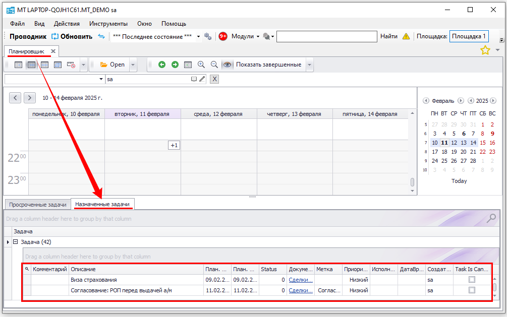Expand the Модули dropdown
Screen dimensions: 507x317
point(258,37)
